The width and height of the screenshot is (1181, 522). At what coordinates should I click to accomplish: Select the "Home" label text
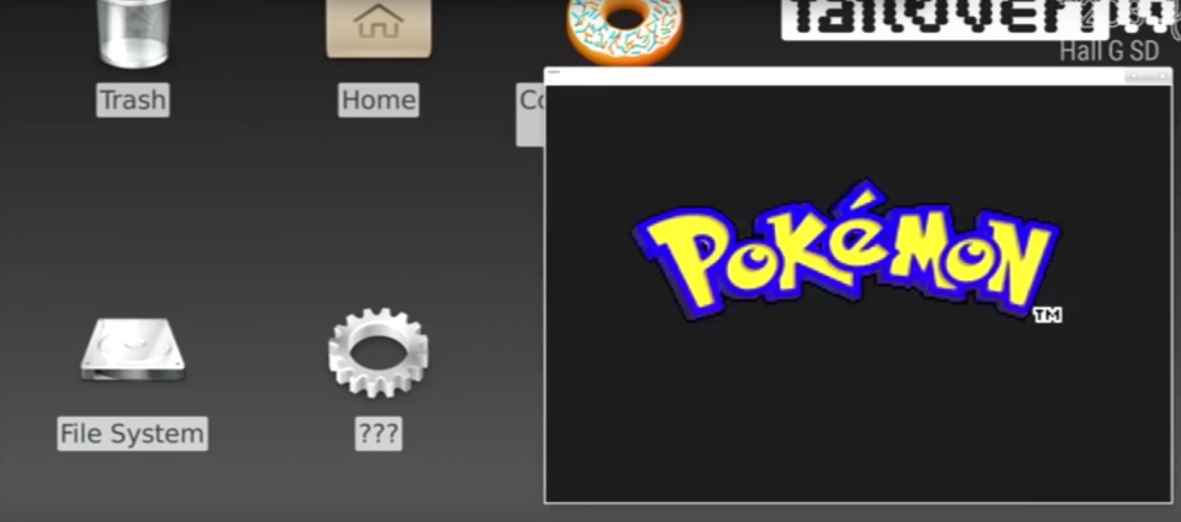(x=379, y=100)
